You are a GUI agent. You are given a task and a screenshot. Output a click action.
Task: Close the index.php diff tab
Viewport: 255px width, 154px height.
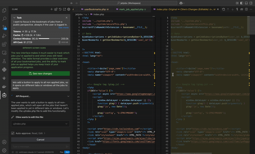tap(218, 10)
